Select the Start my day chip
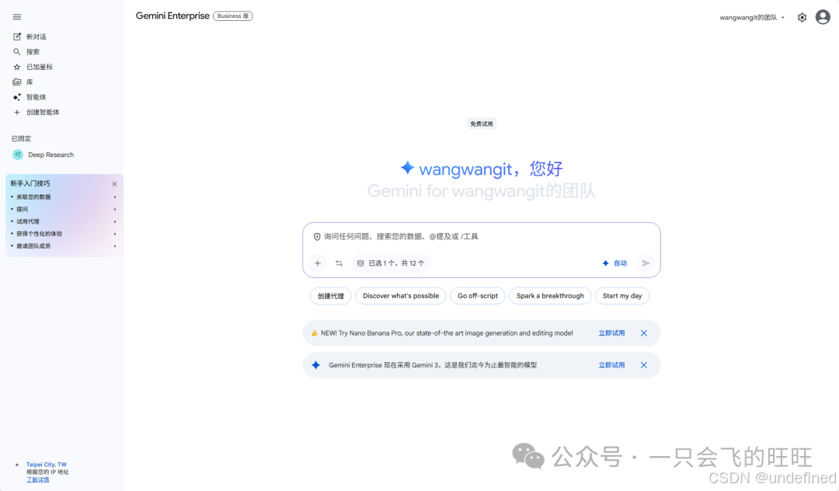Screen dimensions: 839x491 tap(622, 296)
